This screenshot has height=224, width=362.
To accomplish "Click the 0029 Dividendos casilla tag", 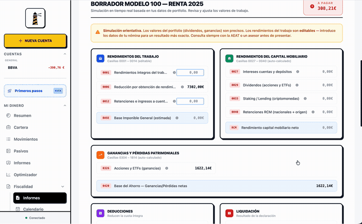I will [x=235, y=85].
